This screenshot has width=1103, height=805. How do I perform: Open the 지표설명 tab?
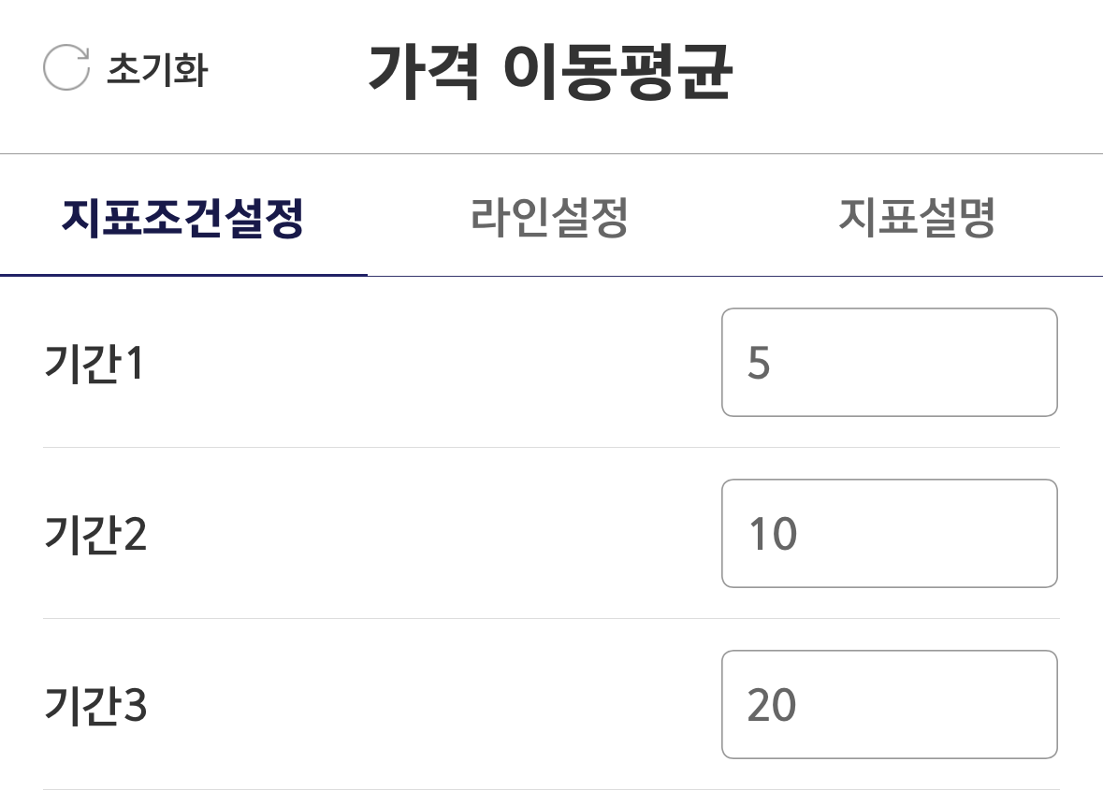916,219
